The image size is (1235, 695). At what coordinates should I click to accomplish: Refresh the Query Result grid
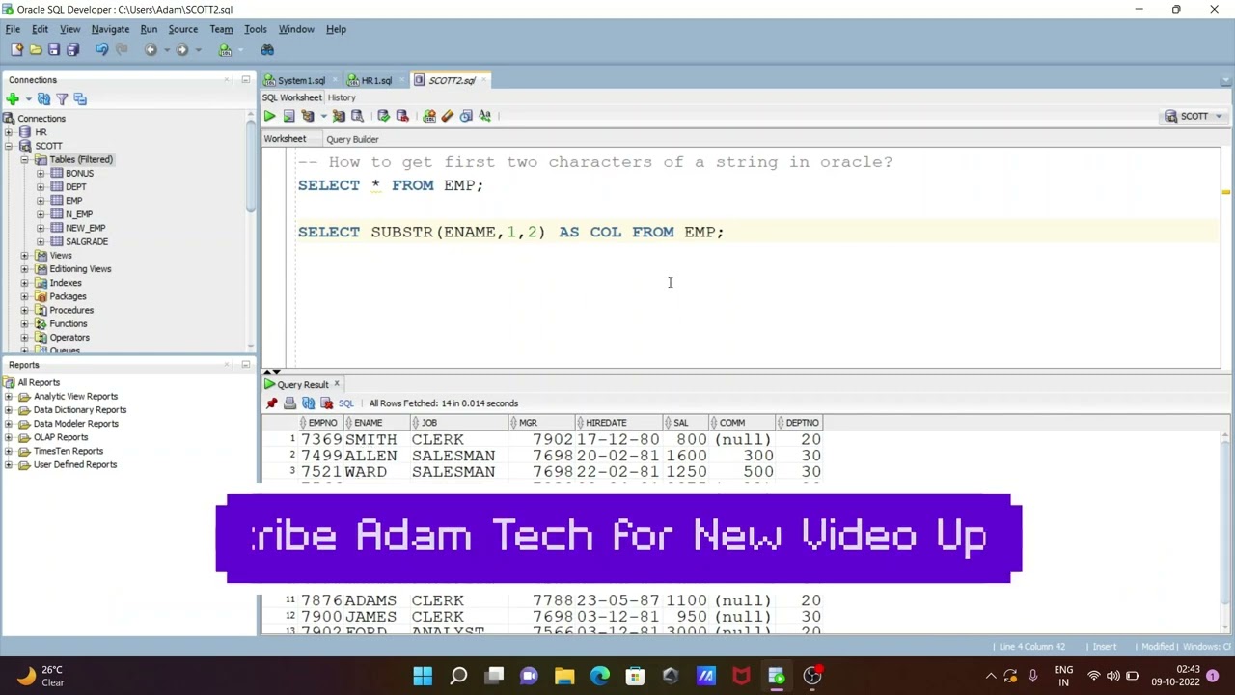309,403
